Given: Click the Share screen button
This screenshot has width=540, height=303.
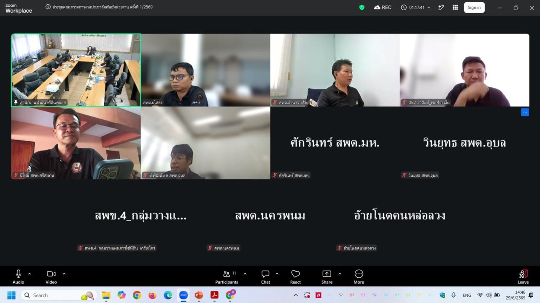Looking at the screenshot, I should click(327, 277).
